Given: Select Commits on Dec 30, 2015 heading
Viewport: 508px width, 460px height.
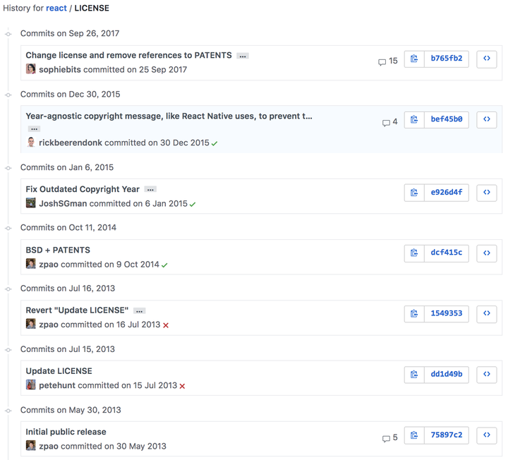Looking at the screenshot, I should 71,95.
